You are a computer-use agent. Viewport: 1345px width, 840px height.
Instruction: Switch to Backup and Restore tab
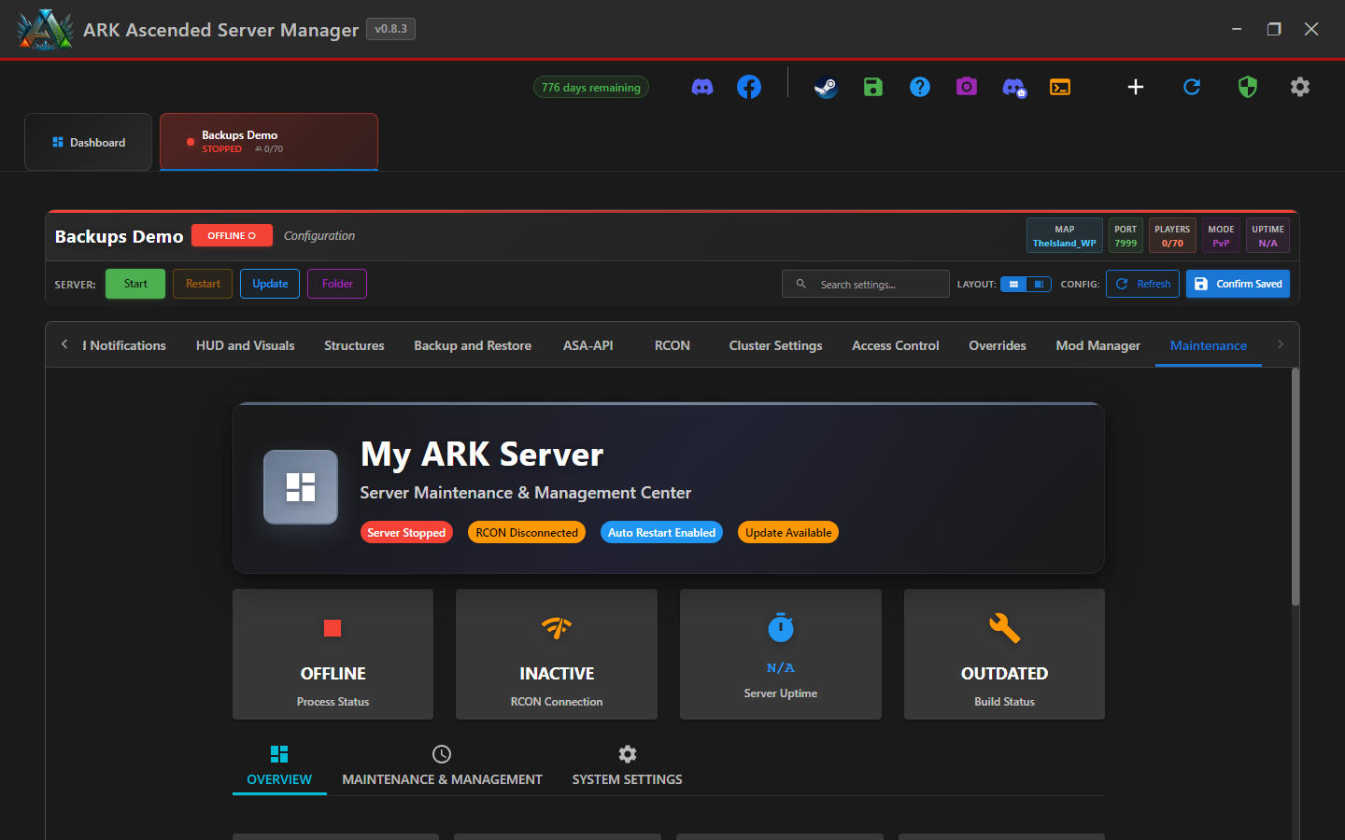point(473,345)
